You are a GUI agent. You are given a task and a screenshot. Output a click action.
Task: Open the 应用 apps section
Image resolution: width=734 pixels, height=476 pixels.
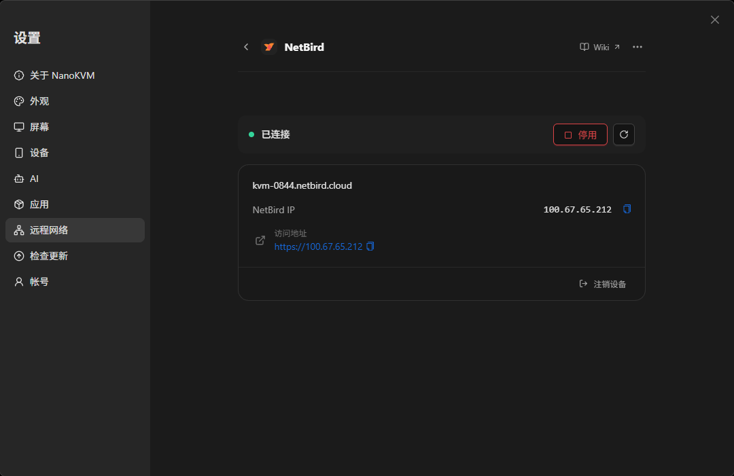click(x=75, y=204)
